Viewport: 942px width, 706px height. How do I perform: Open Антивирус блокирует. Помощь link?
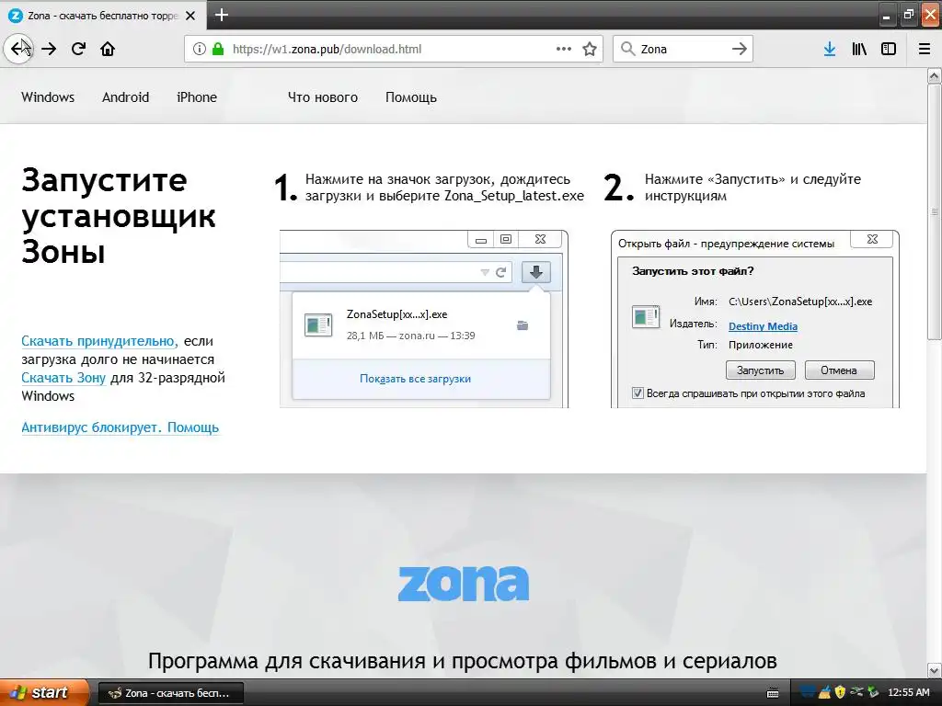tap(121, 427)
